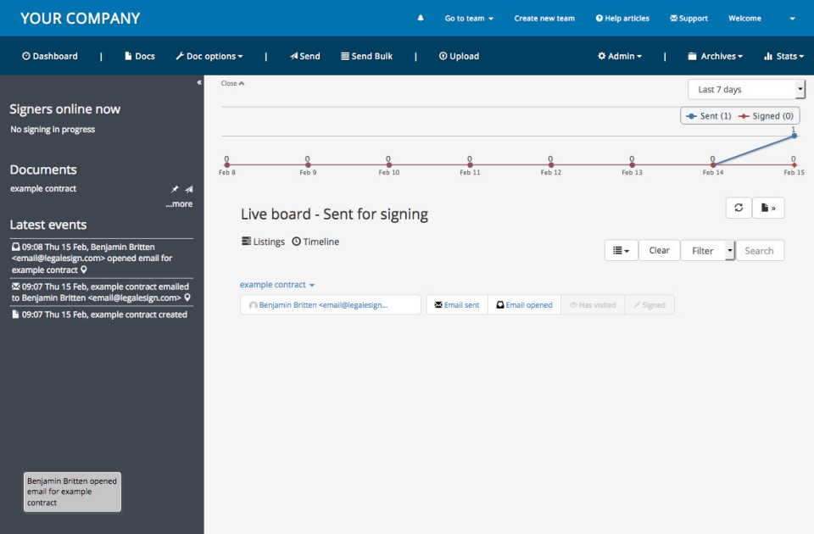Click the Feb 14 data point on chart
Screen dimensions: 814x534
713,165
